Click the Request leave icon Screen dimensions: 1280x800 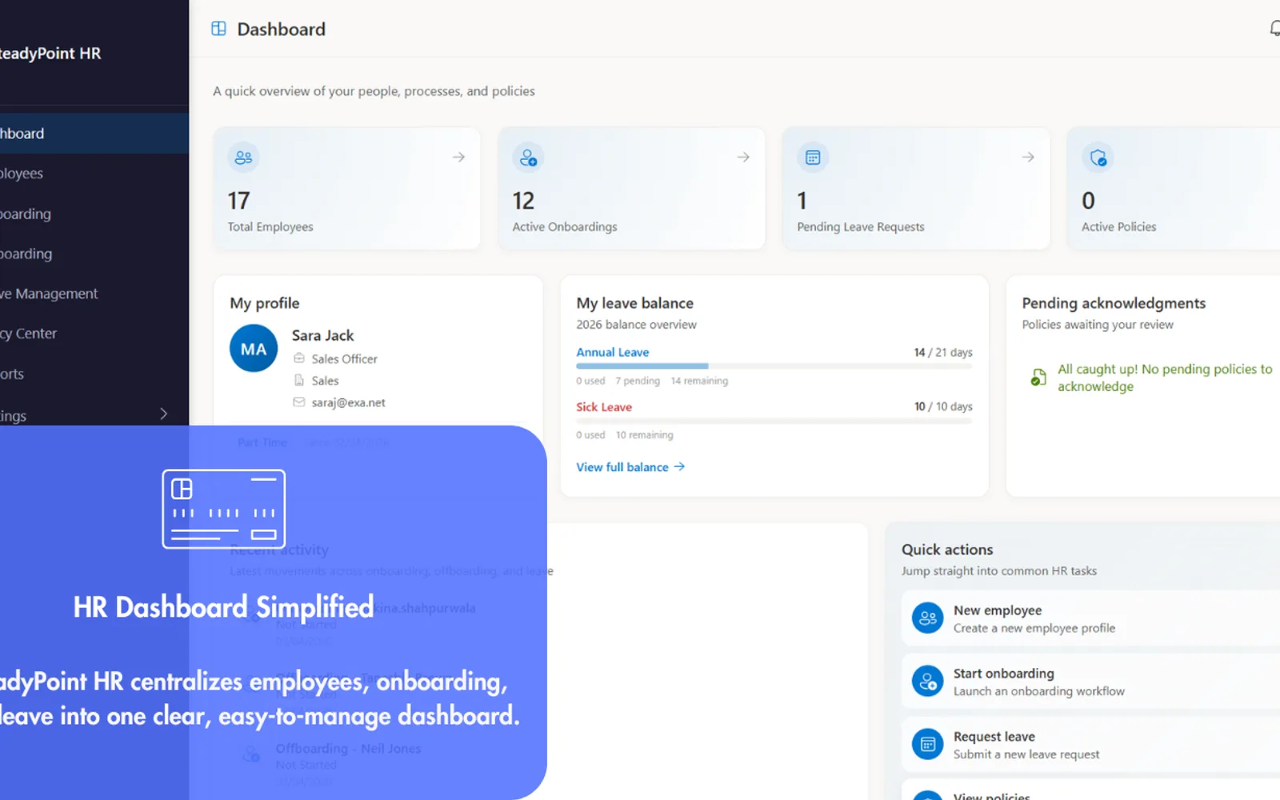coord(927,744)
